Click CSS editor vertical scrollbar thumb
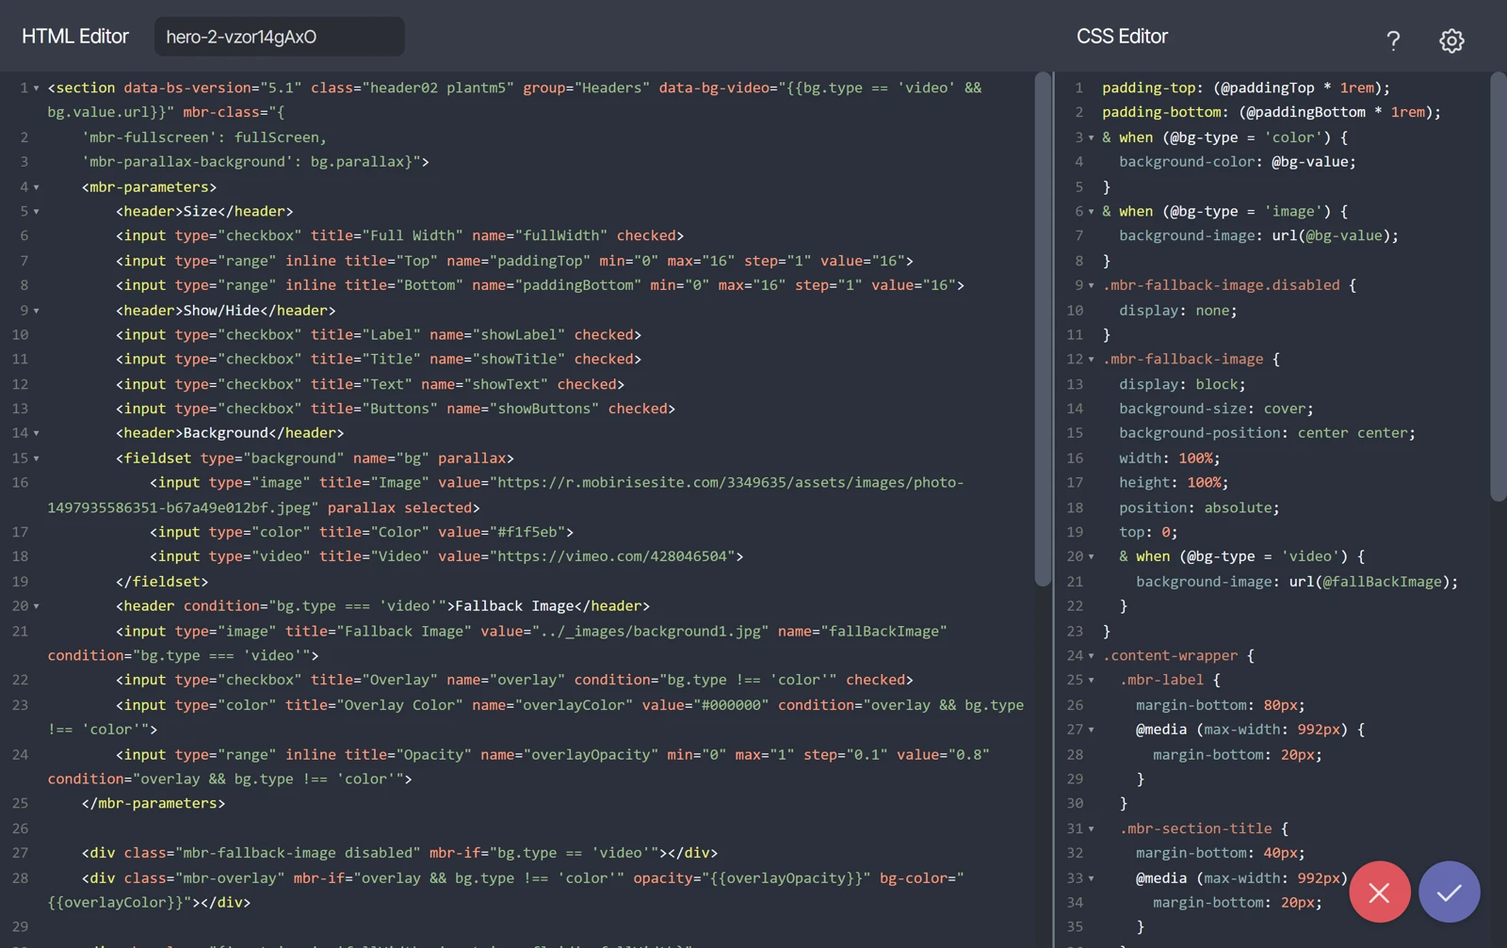 click(1498, 287)
